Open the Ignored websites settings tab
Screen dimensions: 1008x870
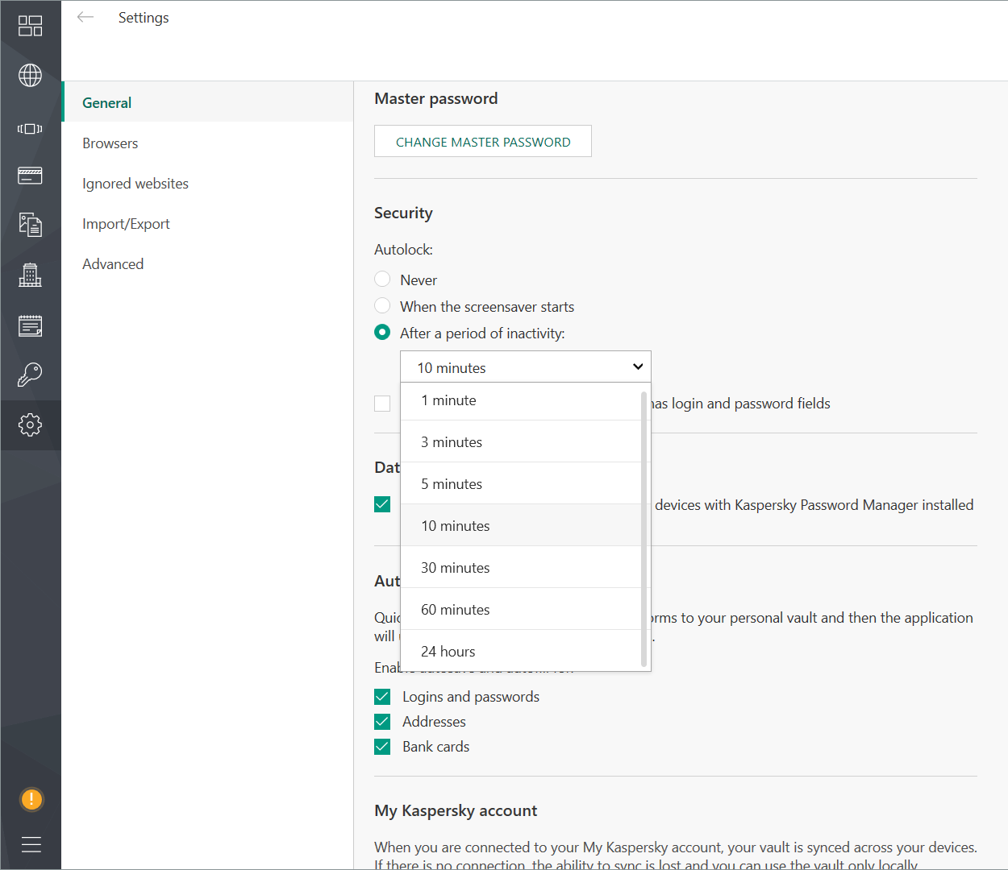tap(207, 184)
